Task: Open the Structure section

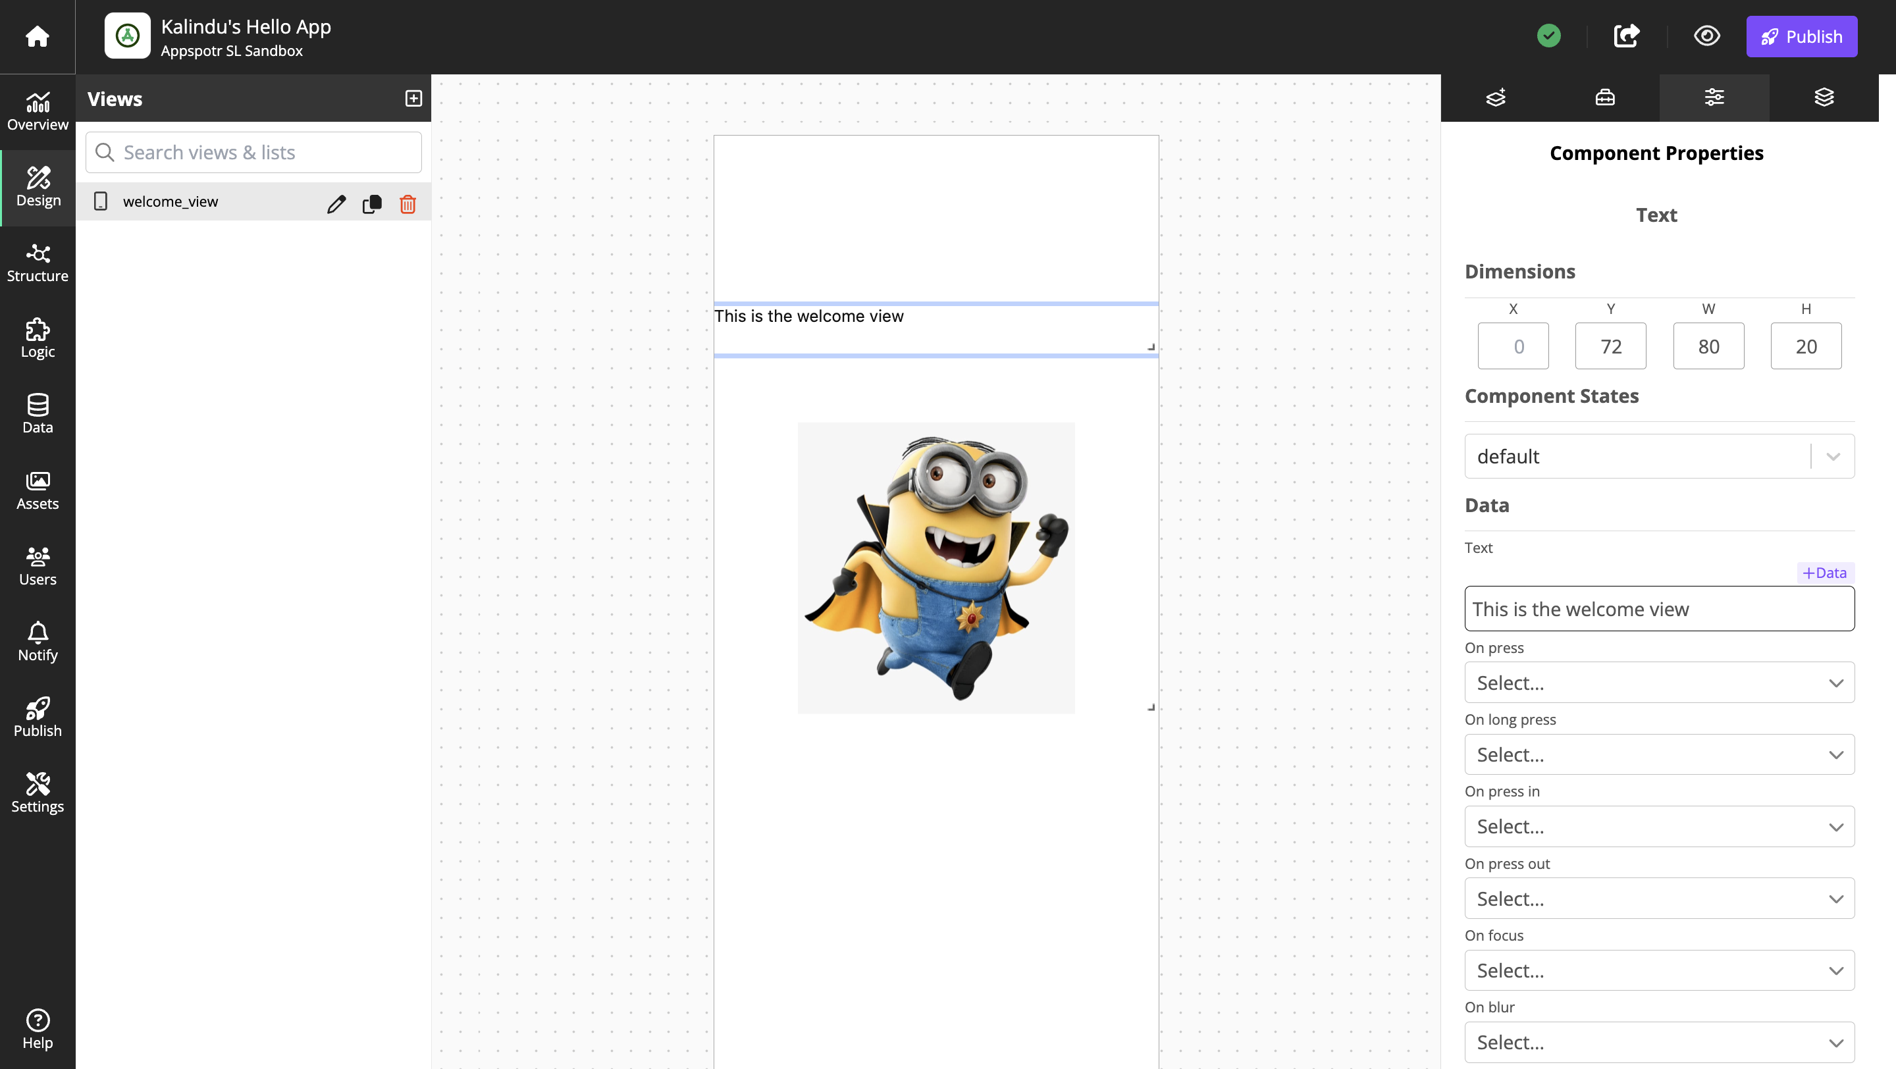Action: point(38,263)
